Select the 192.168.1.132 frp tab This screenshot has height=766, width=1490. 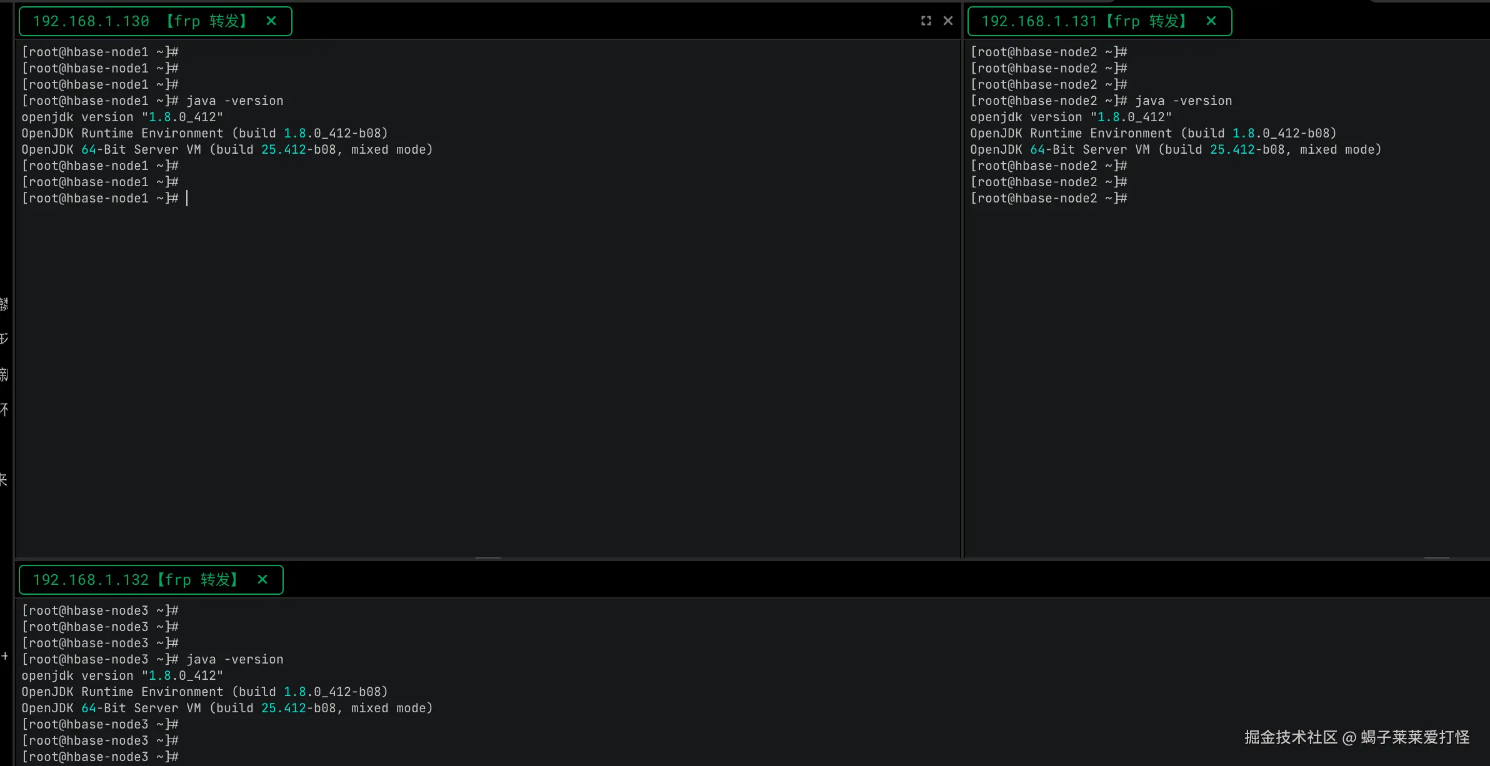(134, 580)
